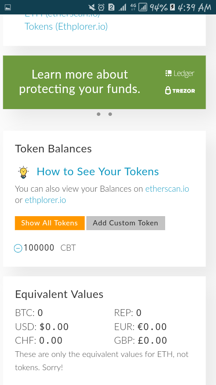Viewport: 216px width, 385px height.
Task: Tap the muted sound icon in status bar
Action: click(92, 7)
